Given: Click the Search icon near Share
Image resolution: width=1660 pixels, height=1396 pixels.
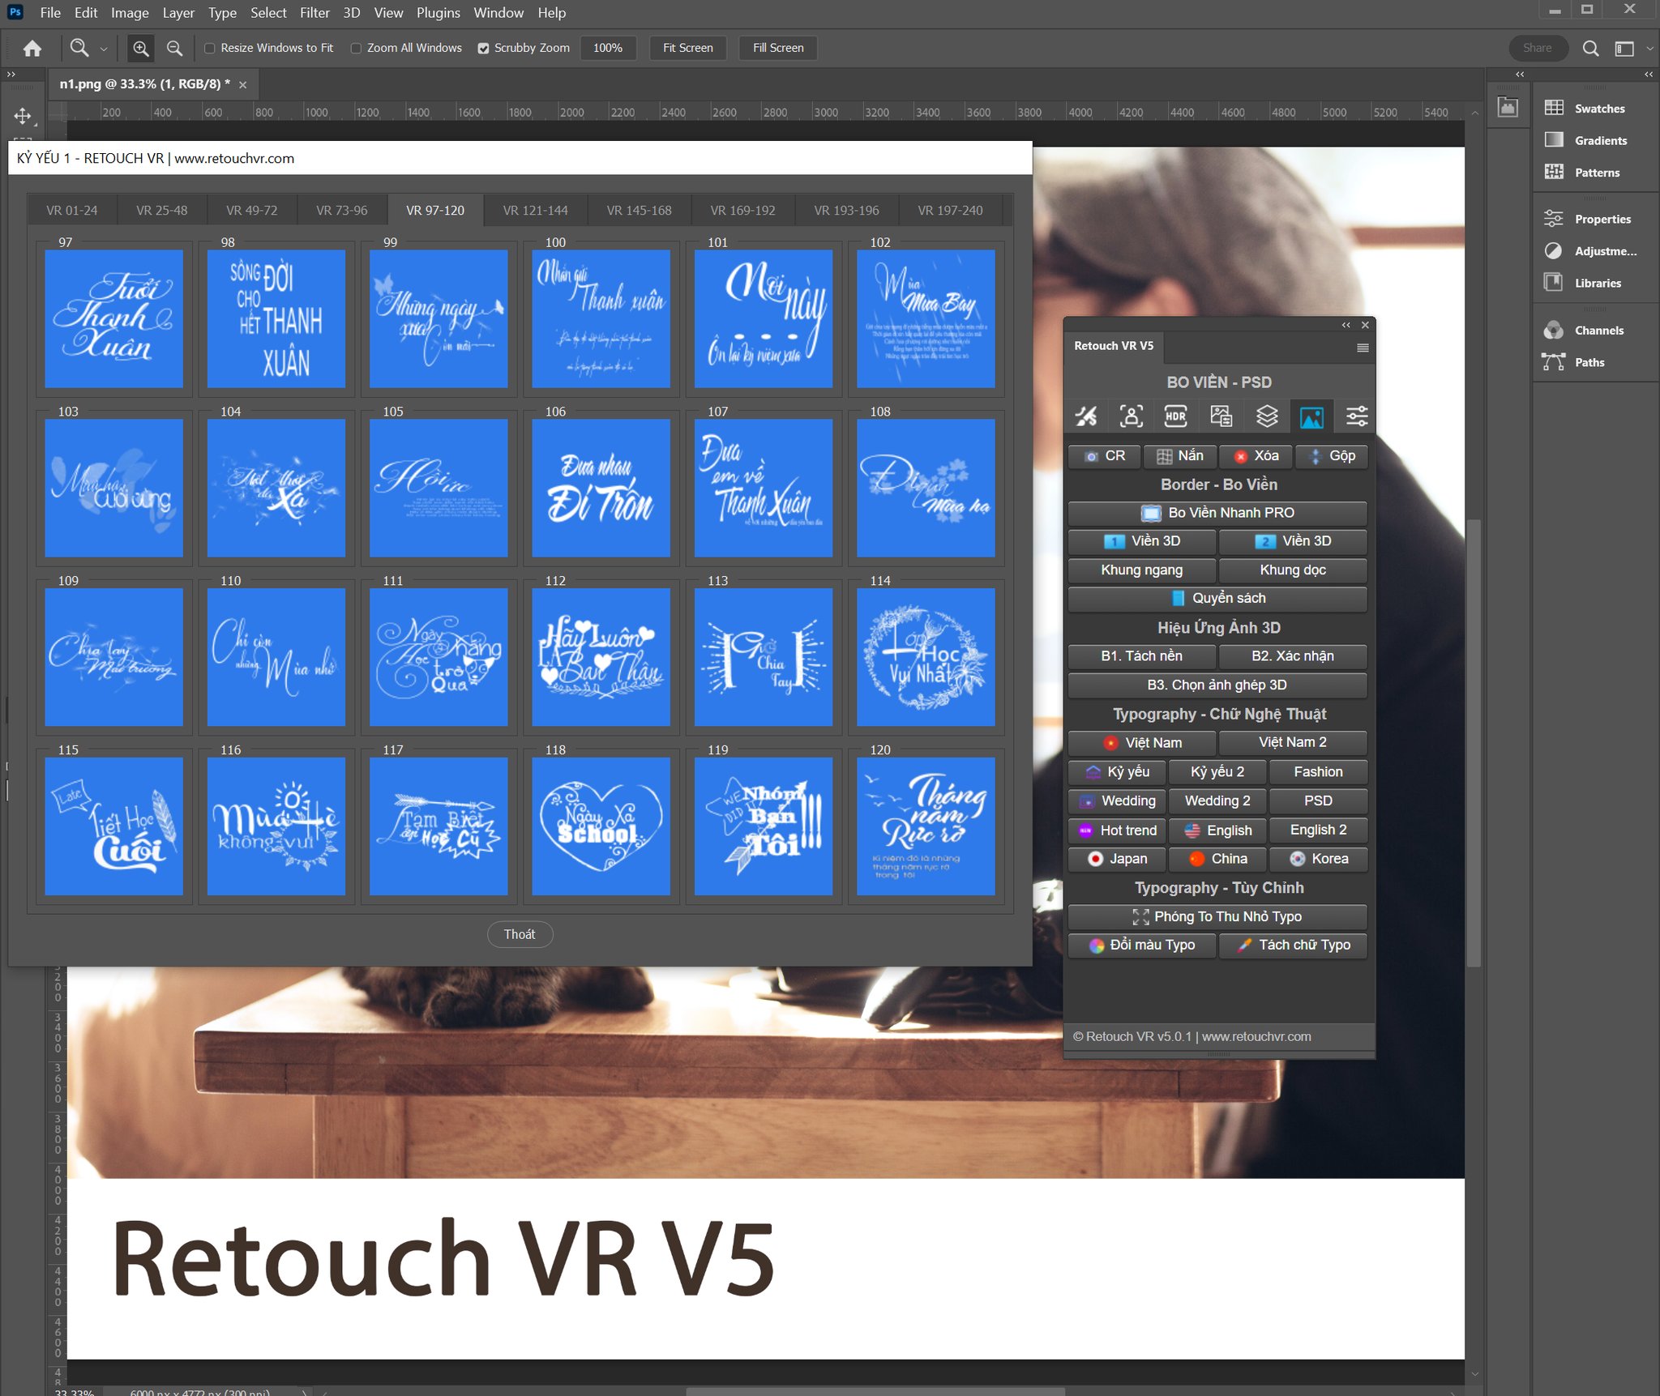Looking at the screenshot, I should pos(1590,49).
